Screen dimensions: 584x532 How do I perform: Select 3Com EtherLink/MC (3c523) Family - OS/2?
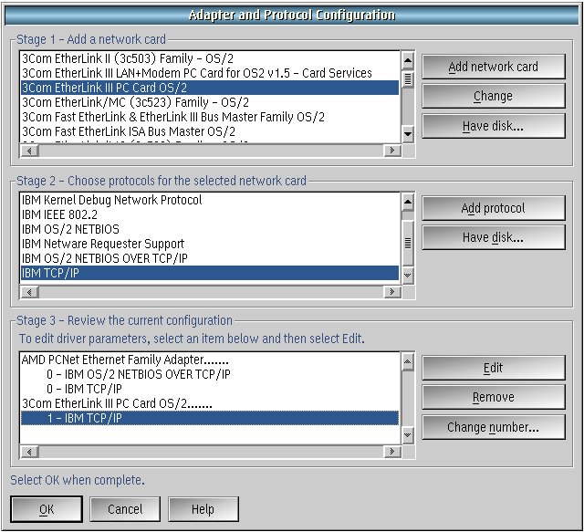point(210,102)
